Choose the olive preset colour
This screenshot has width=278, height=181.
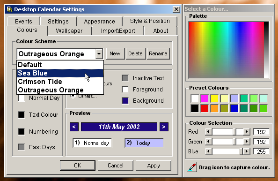pyautogui.click(x=224, y=108)
